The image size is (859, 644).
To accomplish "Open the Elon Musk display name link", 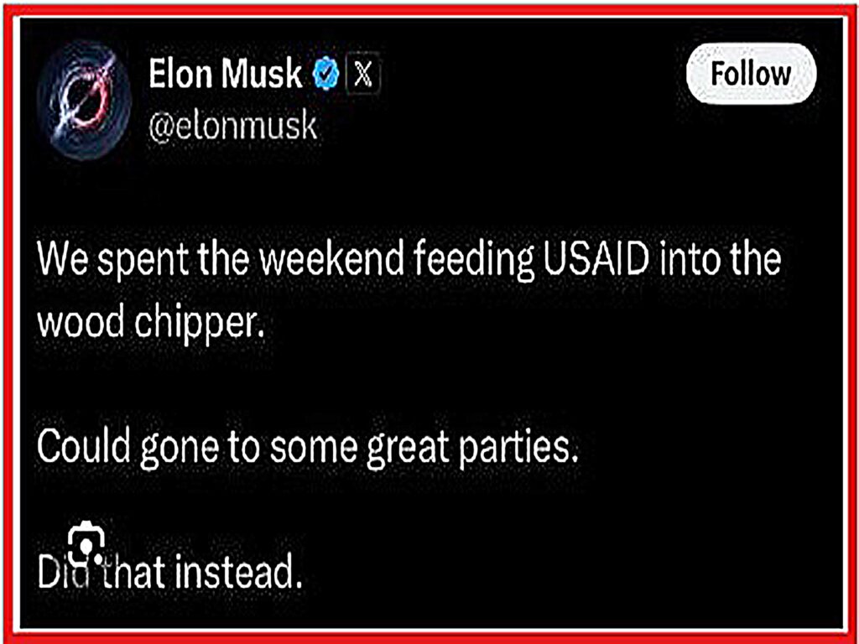I will [225, 74].
